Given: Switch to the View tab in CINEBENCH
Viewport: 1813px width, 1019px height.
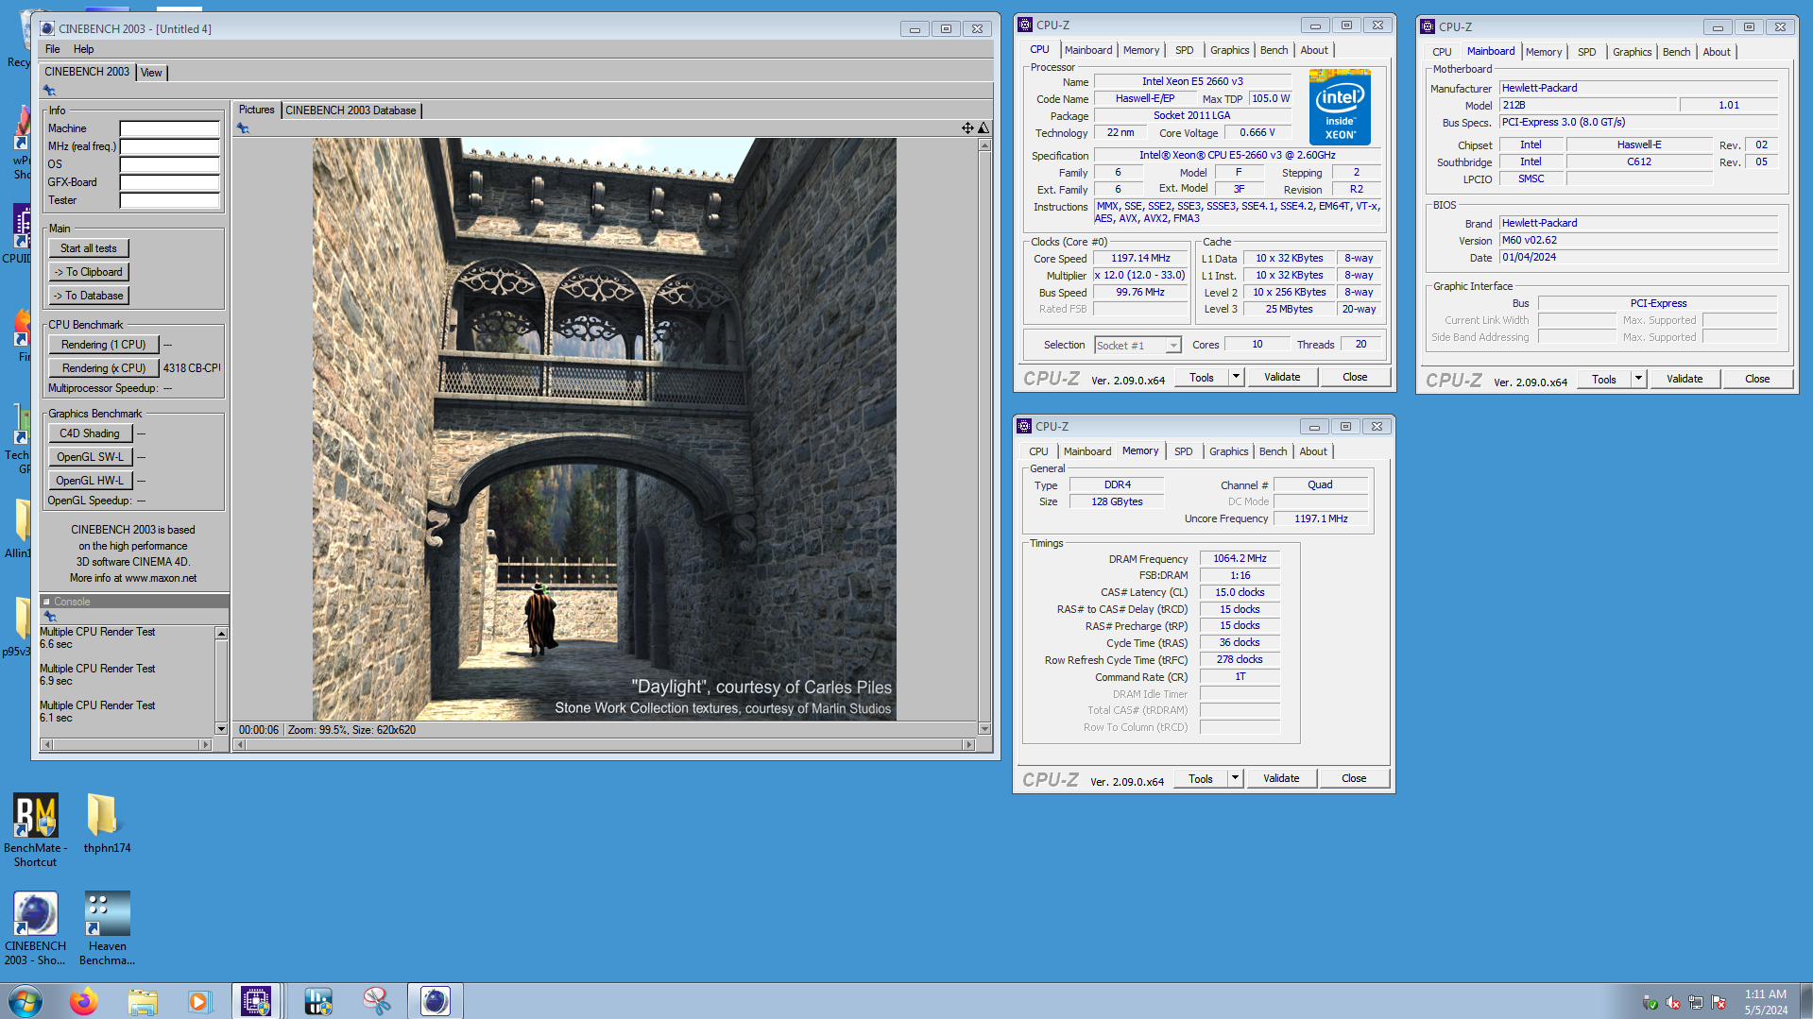Looking at the screenshot, I should 151,73.
